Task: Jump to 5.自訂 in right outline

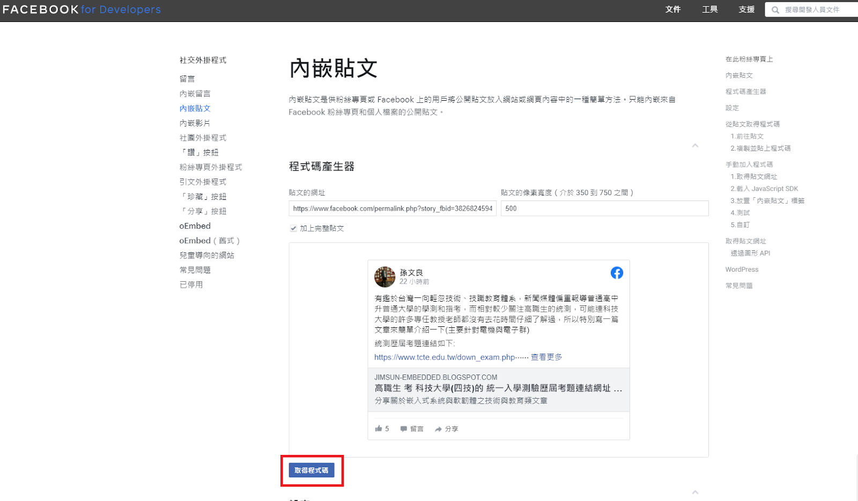Action: point(740,225)
